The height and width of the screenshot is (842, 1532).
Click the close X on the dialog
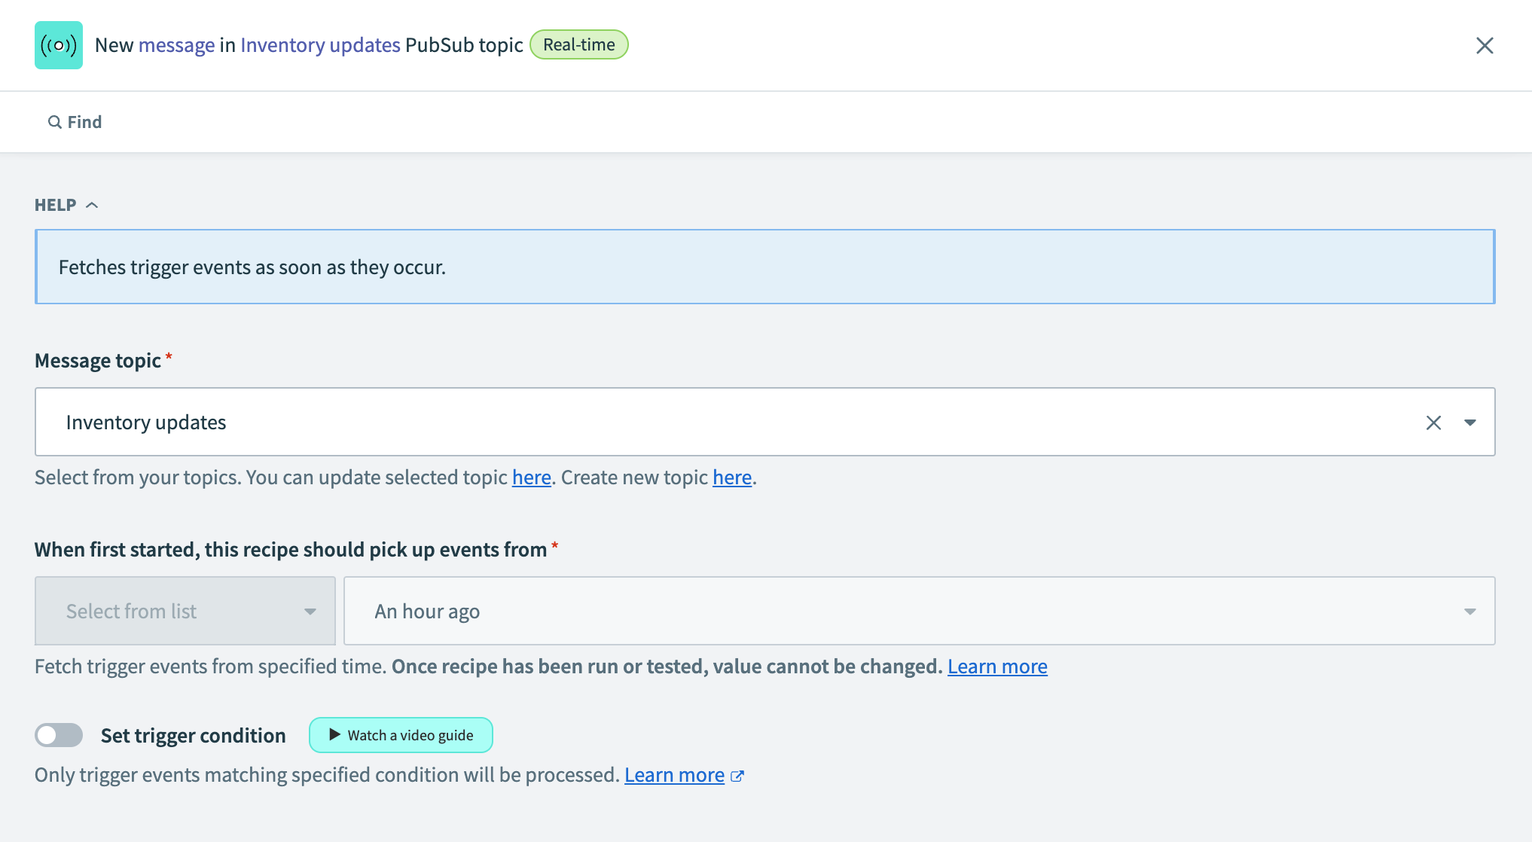pyautogui.click(x=1485, y=44)
